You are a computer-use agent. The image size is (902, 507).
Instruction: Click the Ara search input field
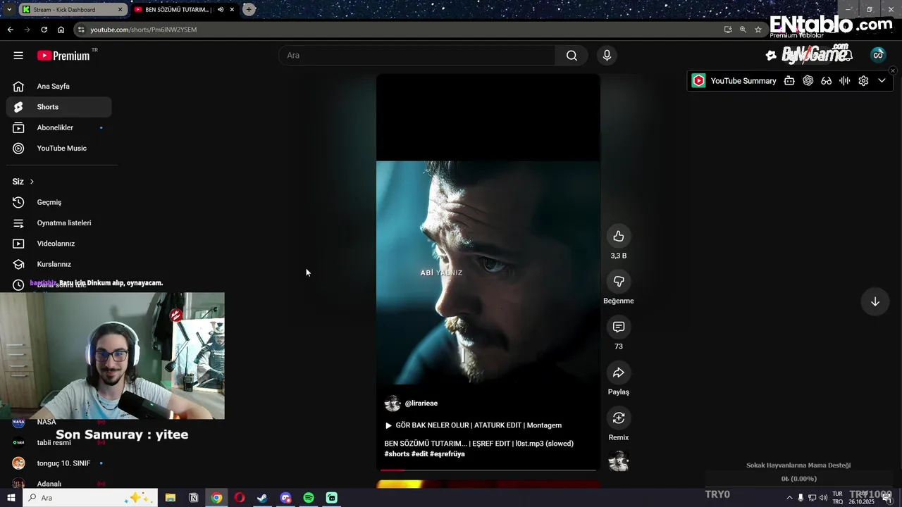tap(417, 56)
